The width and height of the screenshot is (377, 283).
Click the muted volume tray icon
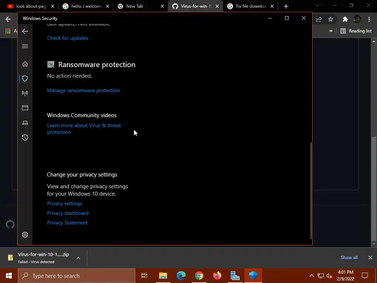point(330,276)
